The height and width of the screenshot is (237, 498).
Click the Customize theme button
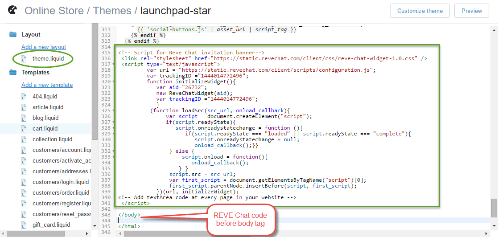[420, 11]
